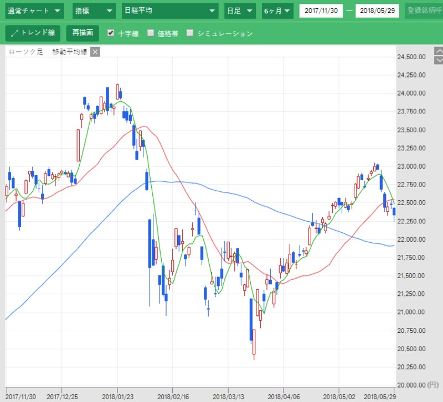Open the 日足 timeframe dropdown

pyautogui.click(x=240, y=11)
